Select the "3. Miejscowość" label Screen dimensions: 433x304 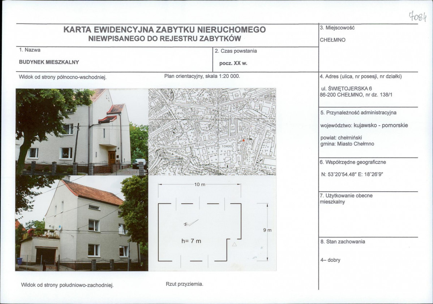pos(337,27)
